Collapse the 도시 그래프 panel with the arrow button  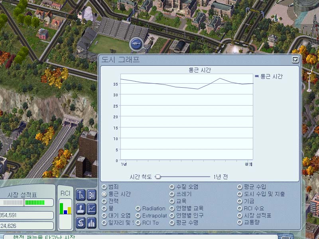pos(295,59)
